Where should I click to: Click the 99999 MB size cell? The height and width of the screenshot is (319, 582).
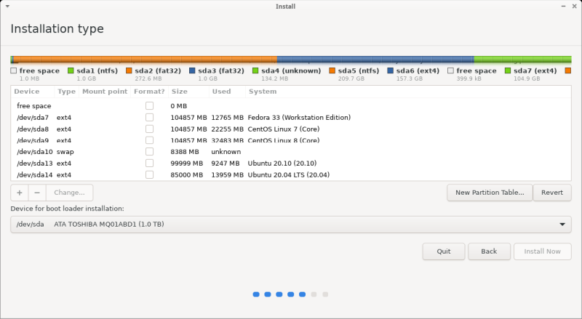pyautogui.click(x=187, y=163)
